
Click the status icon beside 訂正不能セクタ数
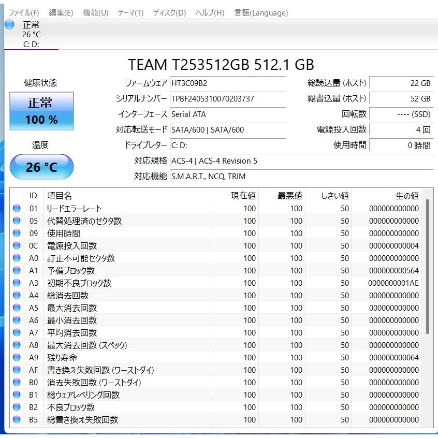(17, 258)
